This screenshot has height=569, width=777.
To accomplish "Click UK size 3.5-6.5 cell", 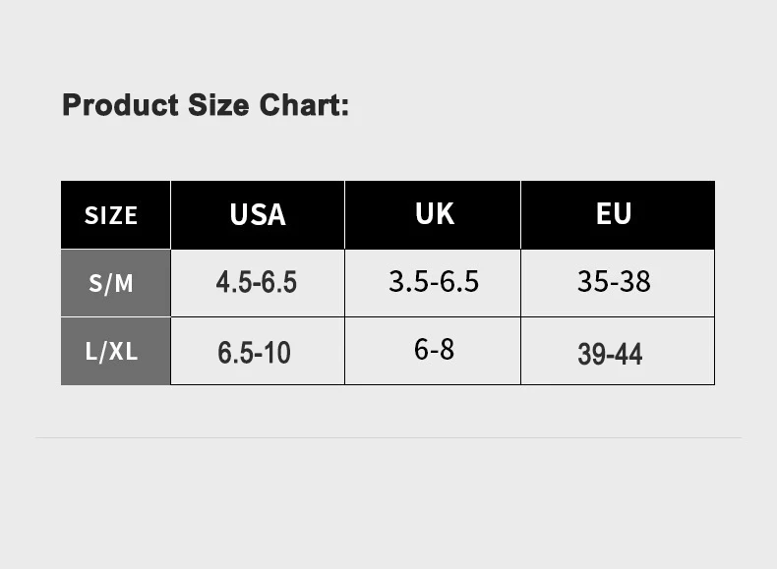I will 434,282.
